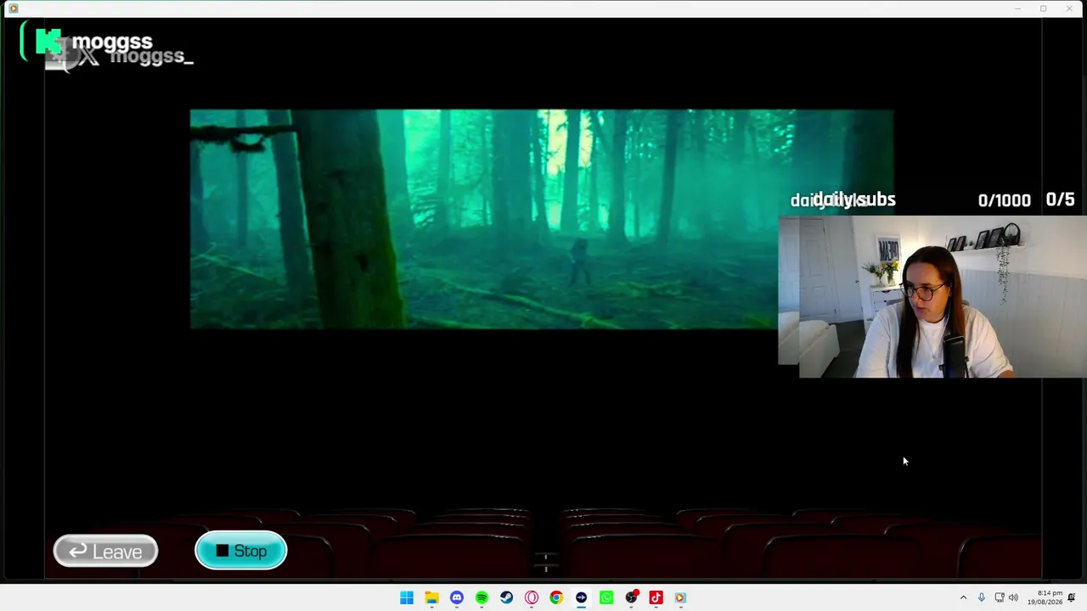
Task: Switch to the Opera browser
Action: coord(532,597)
